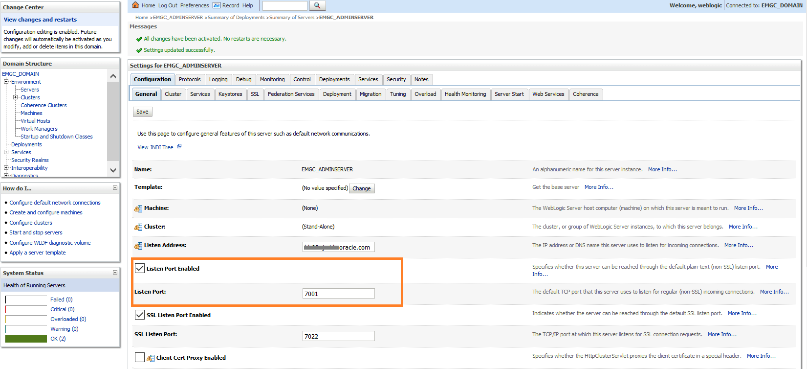Click the OK (2) health status link
This screenshot has width=807, height=369.
(x=58, y=339)
